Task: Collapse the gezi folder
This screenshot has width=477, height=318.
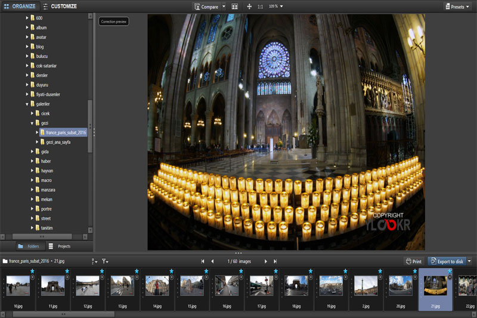Action: (32, 124)
